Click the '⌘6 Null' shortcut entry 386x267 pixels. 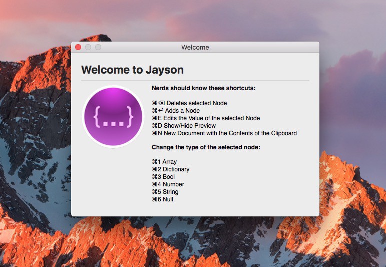point(162,199)
